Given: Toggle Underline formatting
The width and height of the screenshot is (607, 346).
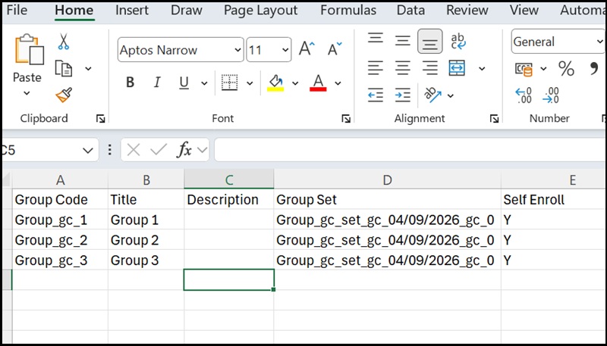Looking at the screenshot, I should 184,83.
